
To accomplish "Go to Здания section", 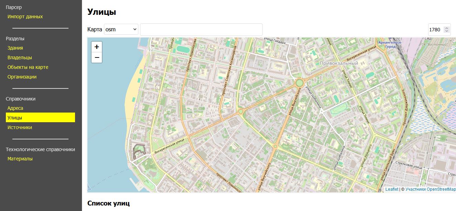I will point(15,48).
